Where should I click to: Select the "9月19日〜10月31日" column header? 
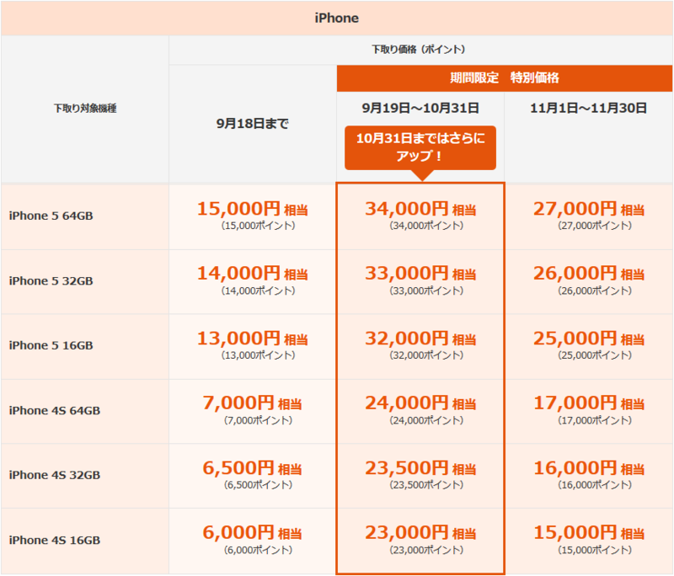[x=420, y=108]
